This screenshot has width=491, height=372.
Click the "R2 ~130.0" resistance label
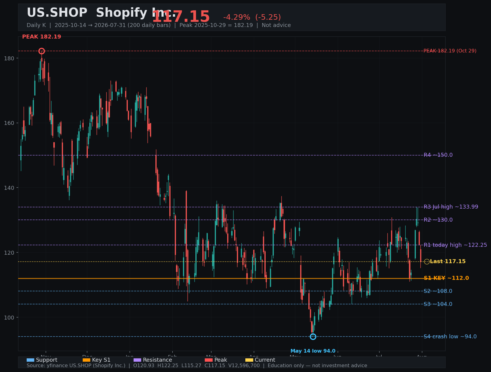click(438, 220)
